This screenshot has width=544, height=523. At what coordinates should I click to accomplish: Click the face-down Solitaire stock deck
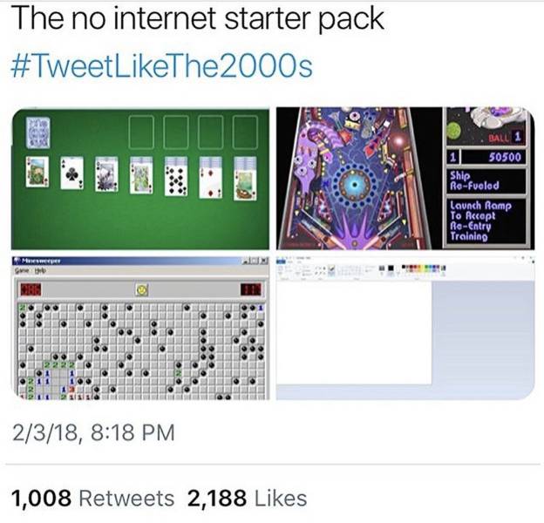tap(38, 132)
